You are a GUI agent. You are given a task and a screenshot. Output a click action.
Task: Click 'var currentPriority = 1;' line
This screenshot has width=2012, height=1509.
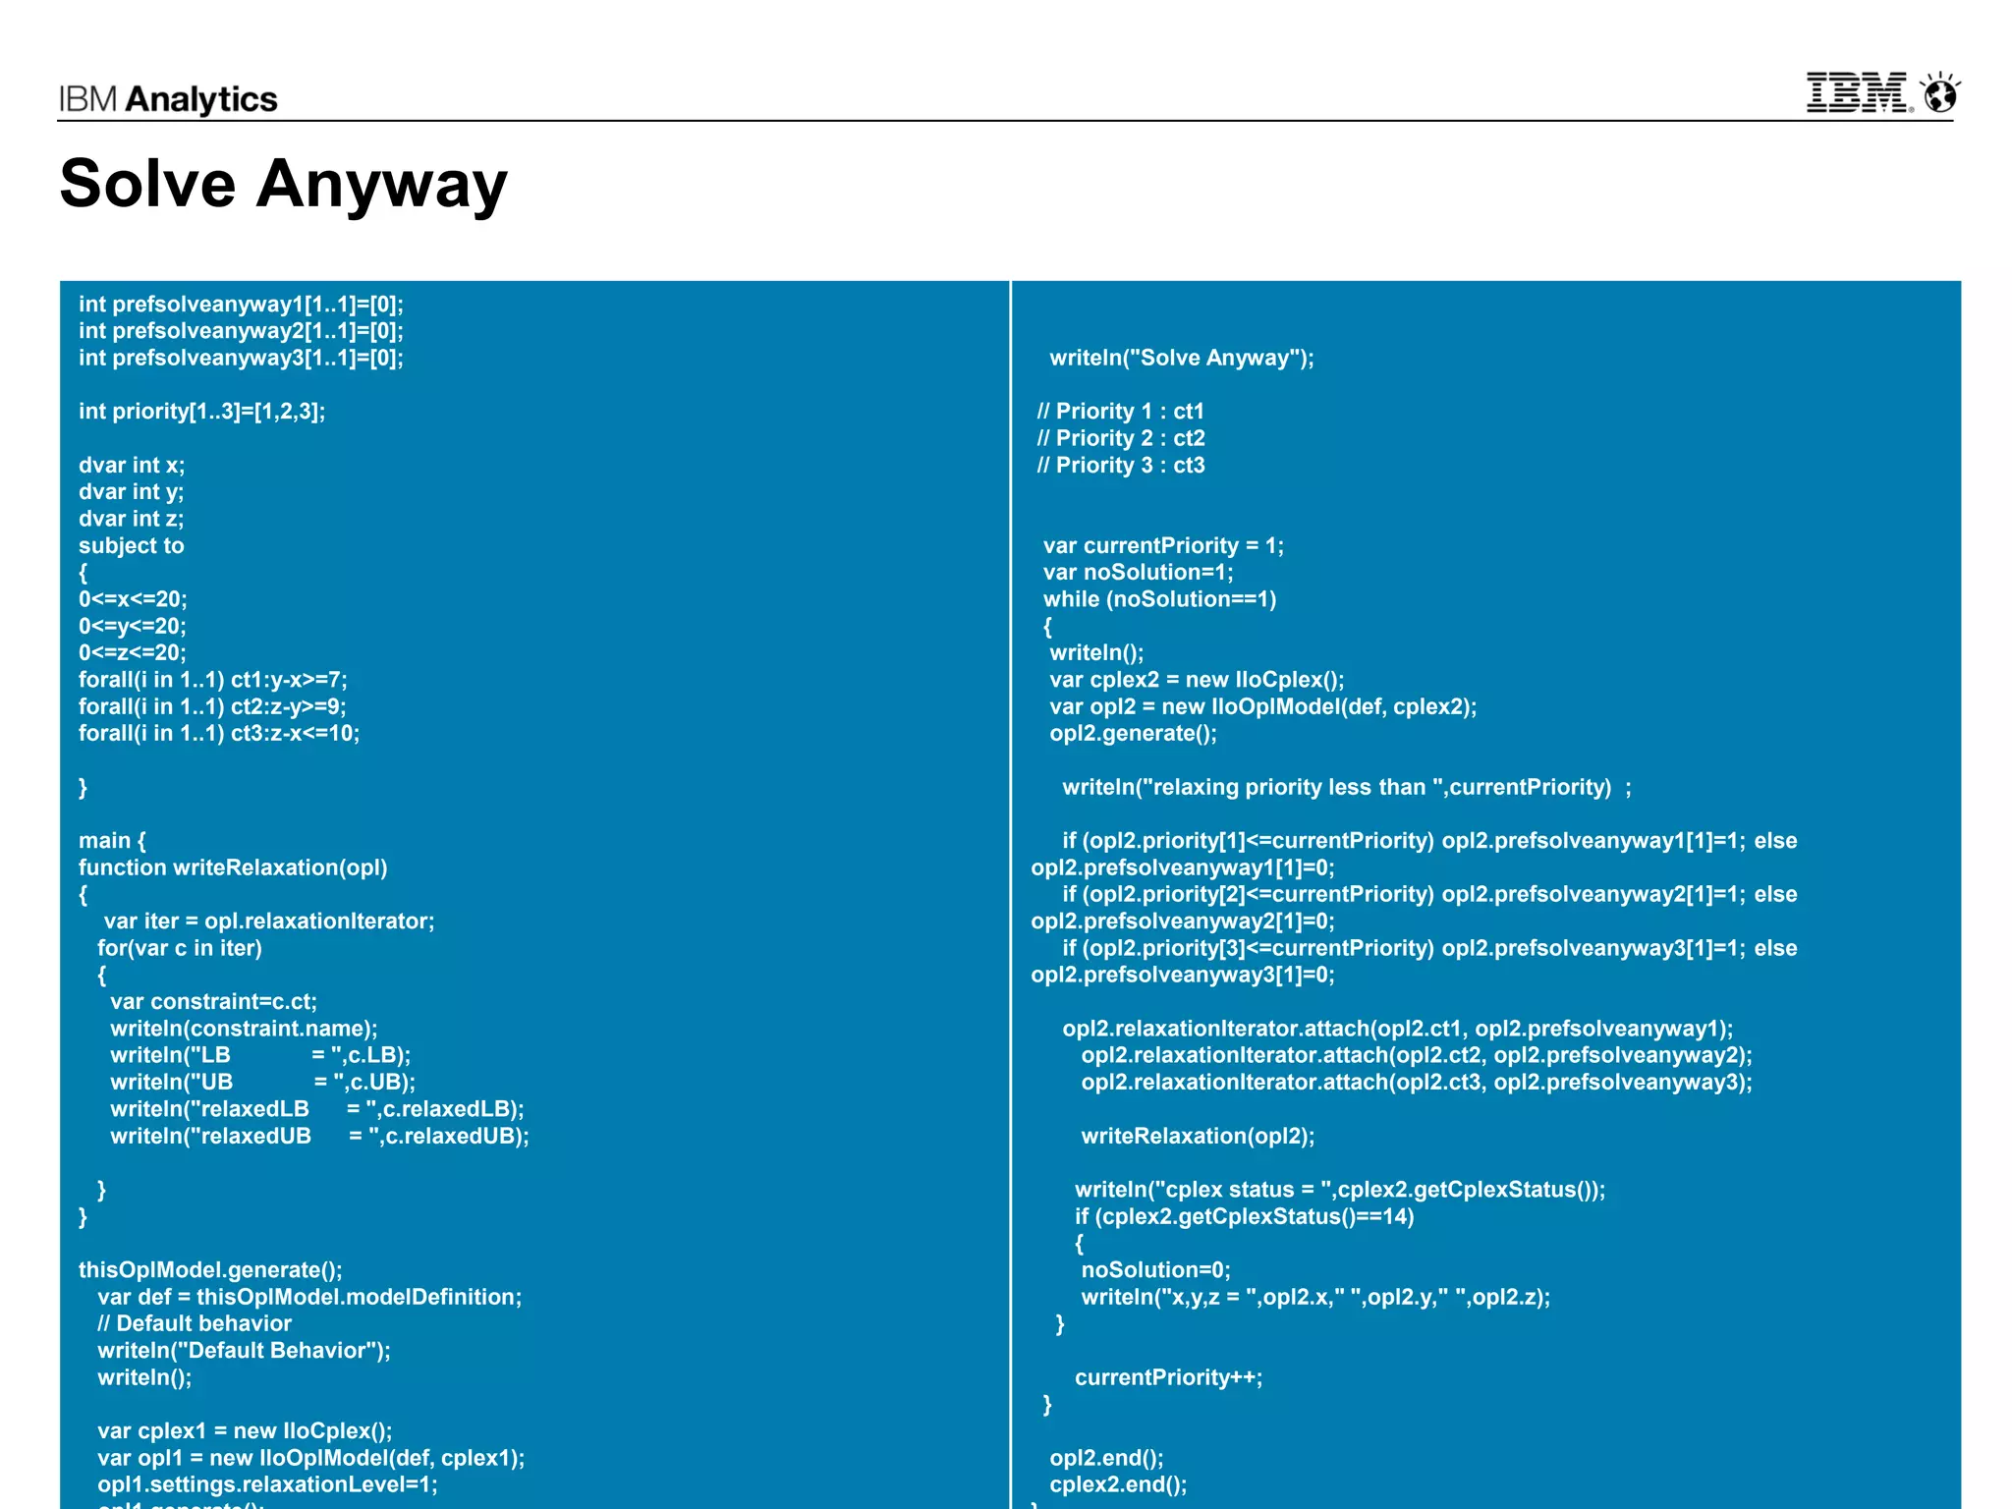[1163, 545]
